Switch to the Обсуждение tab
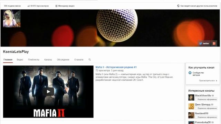The width and height of the screenshot is (221, 124). tap(63, 60)
